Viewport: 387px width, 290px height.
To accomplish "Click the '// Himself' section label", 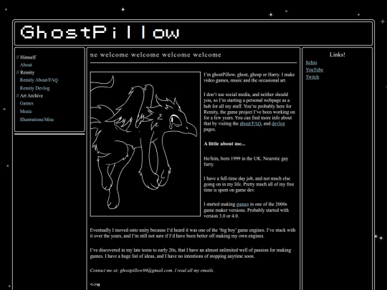I will (27, 57).
